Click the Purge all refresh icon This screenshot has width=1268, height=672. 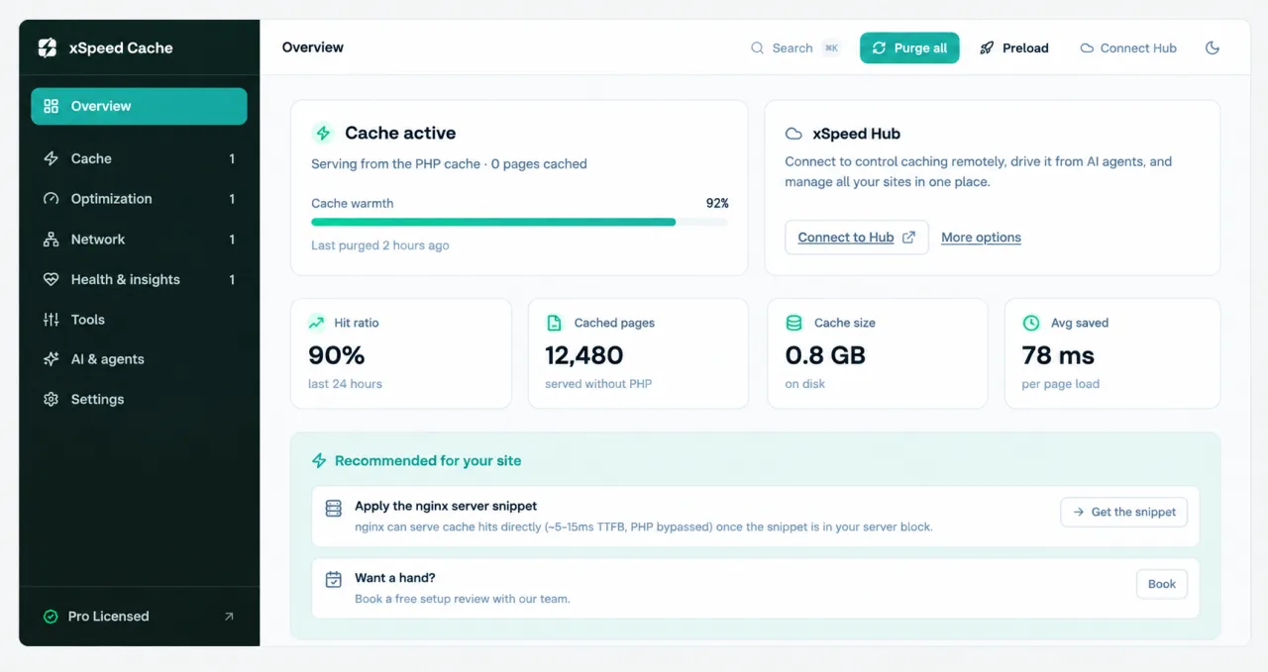[879, 48]
